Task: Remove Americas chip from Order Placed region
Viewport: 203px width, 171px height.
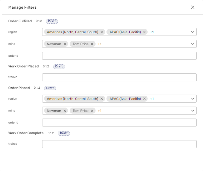Action: pos(102,99)
